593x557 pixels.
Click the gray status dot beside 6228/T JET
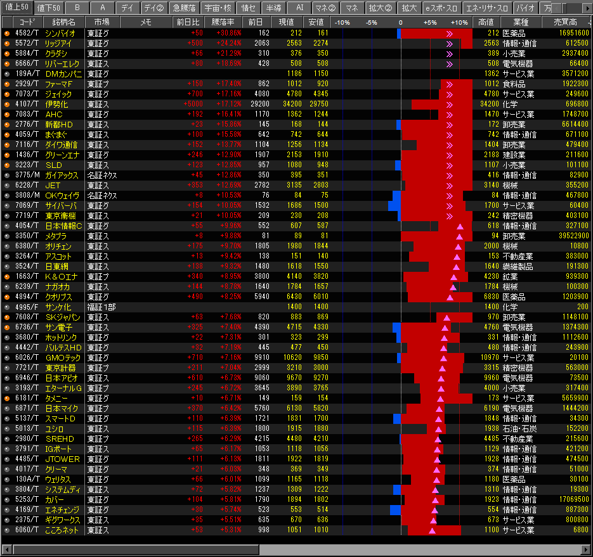point(7,186)
